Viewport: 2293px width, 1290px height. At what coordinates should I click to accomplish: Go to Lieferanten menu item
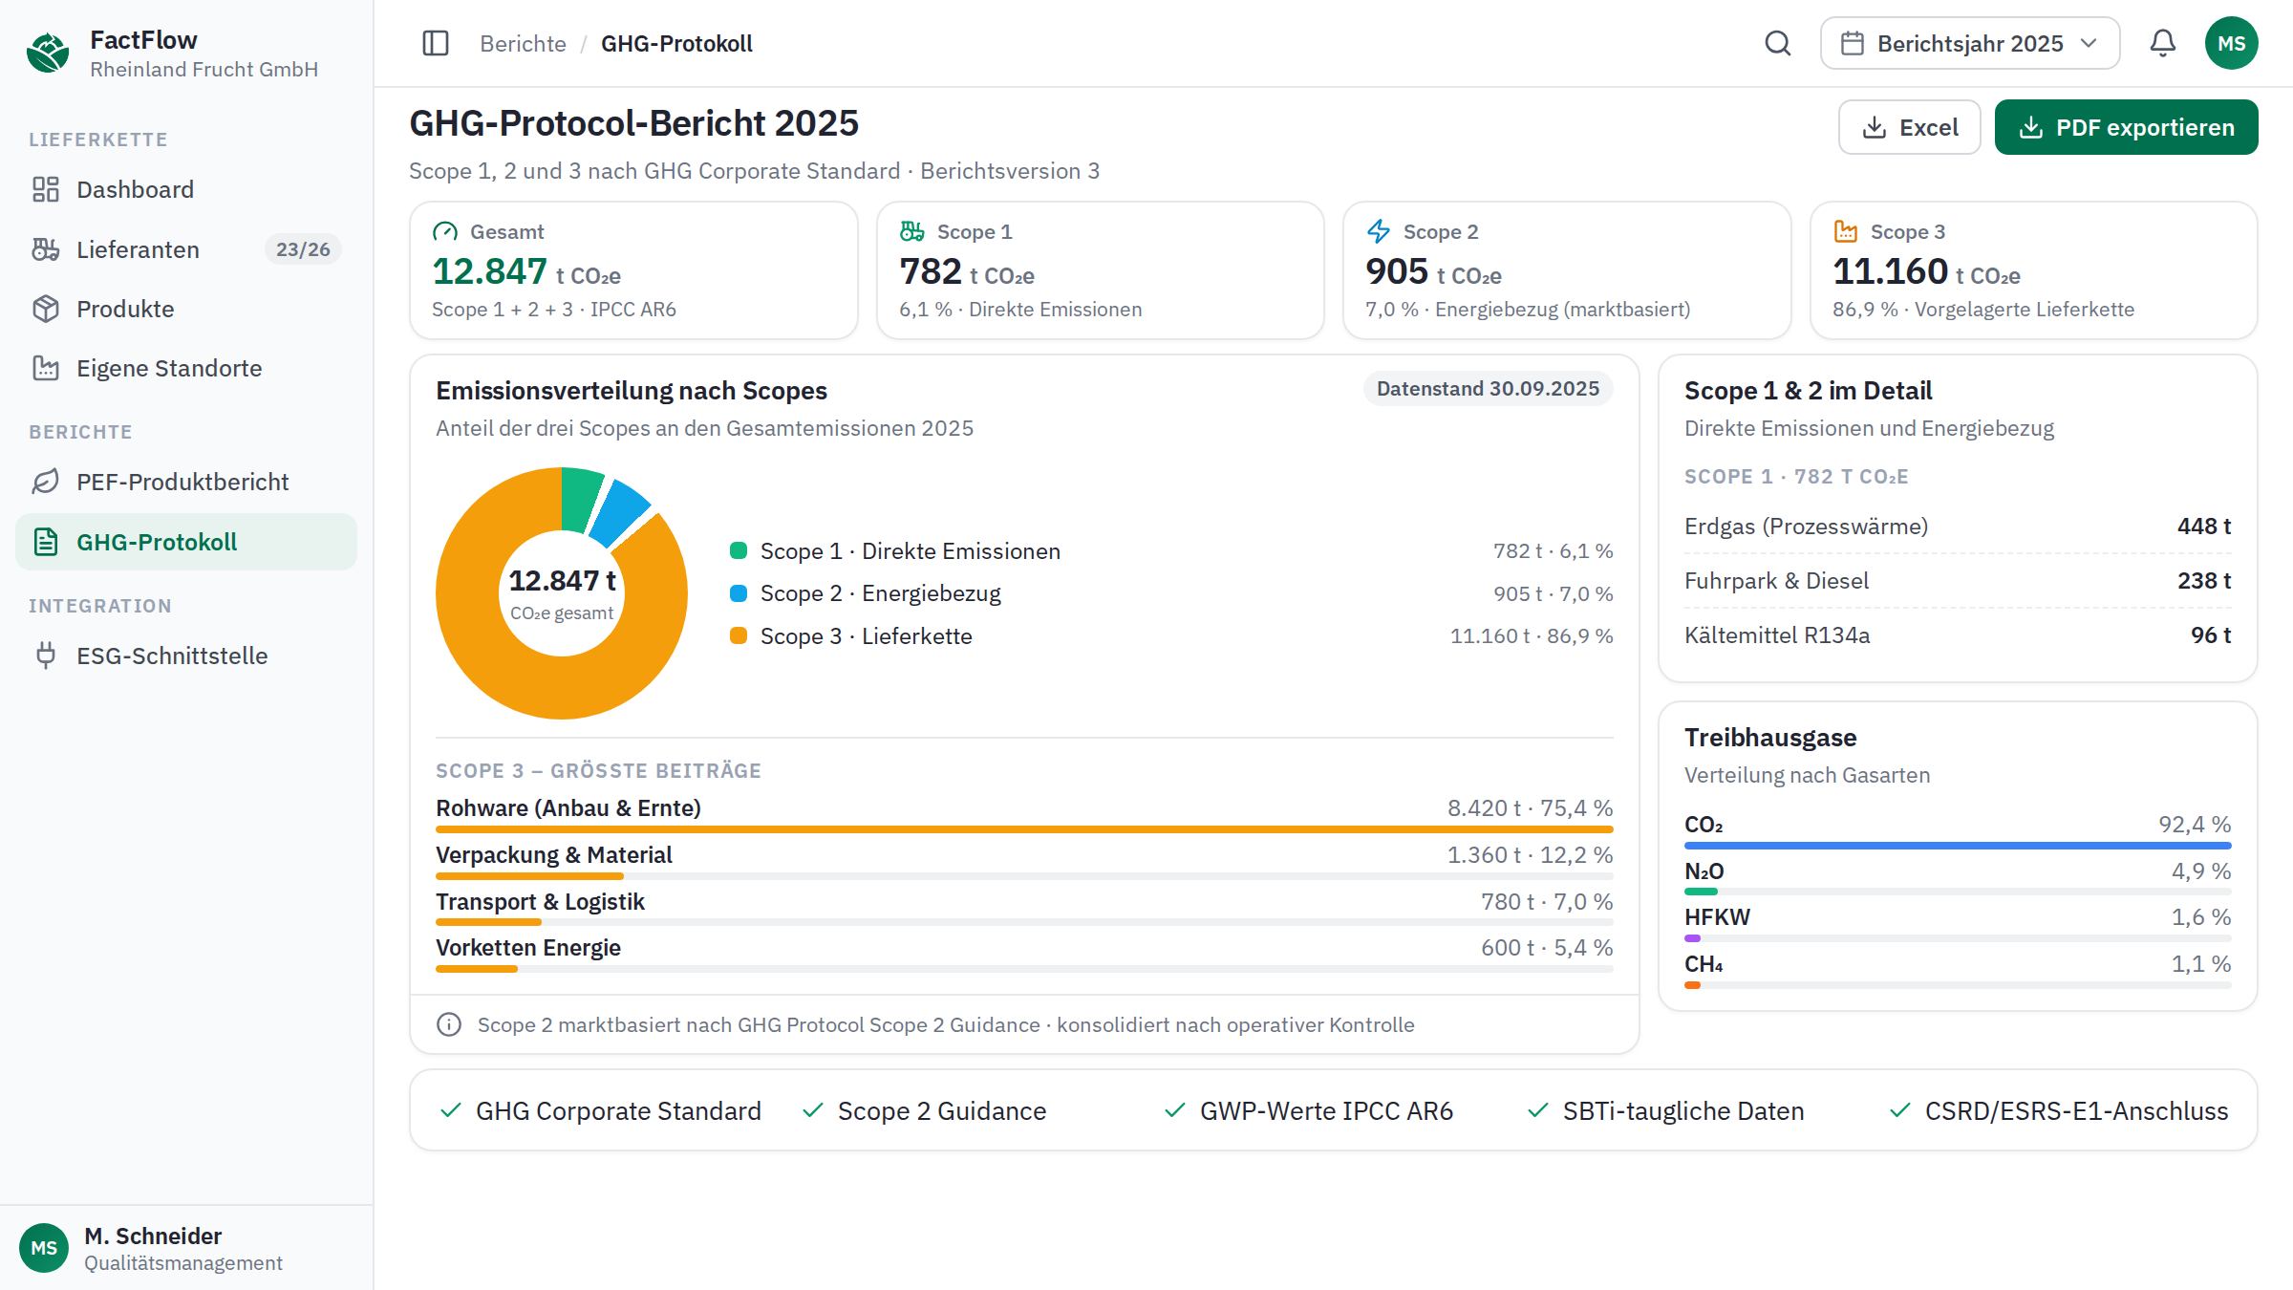[x=186, y=249]
